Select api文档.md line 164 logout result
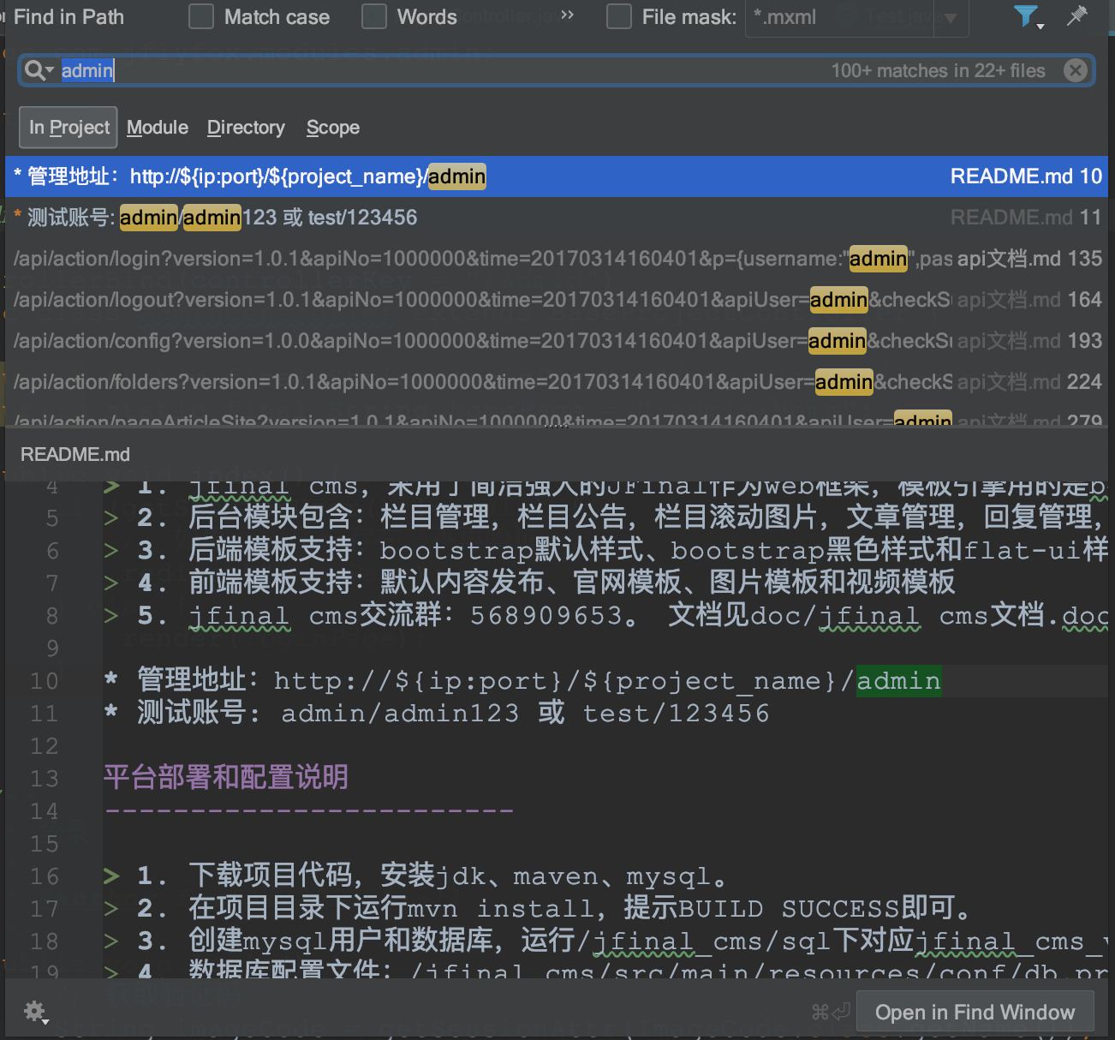 557,300
